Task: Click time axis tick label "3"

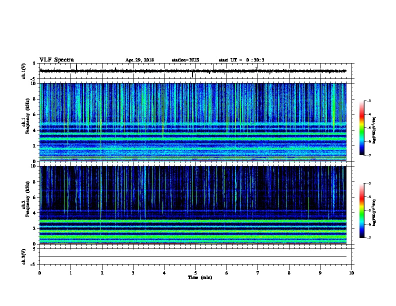Action: [x=133, y=273]
